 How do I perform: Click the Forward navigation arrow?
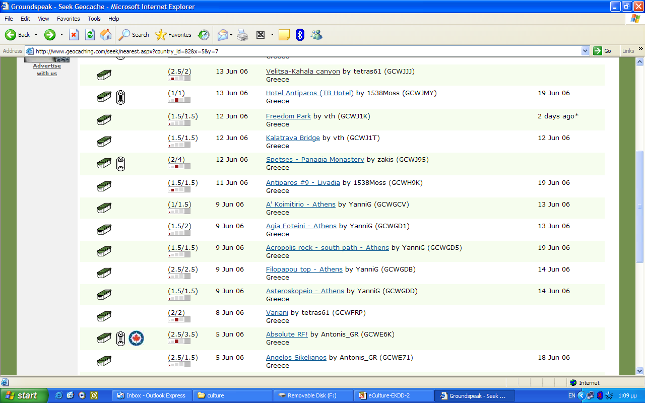coord(50,35)
